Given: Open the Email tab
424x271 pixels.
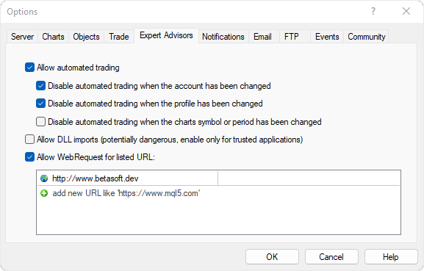Looking at the screenshot, I should pyautogui.click(x=262, y=37).
